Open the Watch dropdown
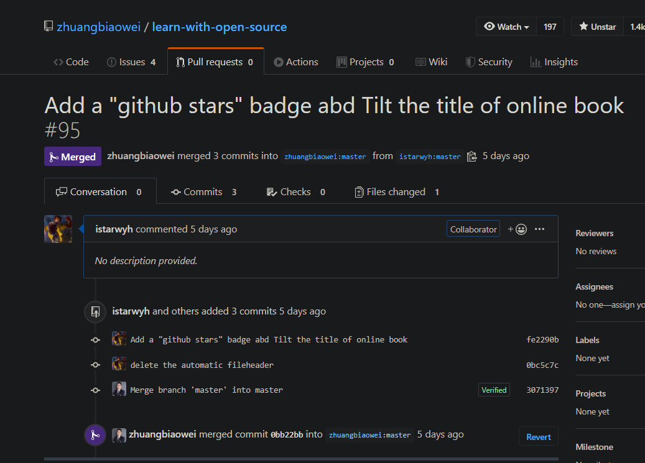645x463 pixels. 506,27
